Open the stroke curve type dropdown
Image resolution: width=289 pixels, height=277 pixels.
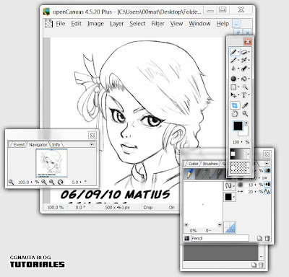[x=234, y=186]
